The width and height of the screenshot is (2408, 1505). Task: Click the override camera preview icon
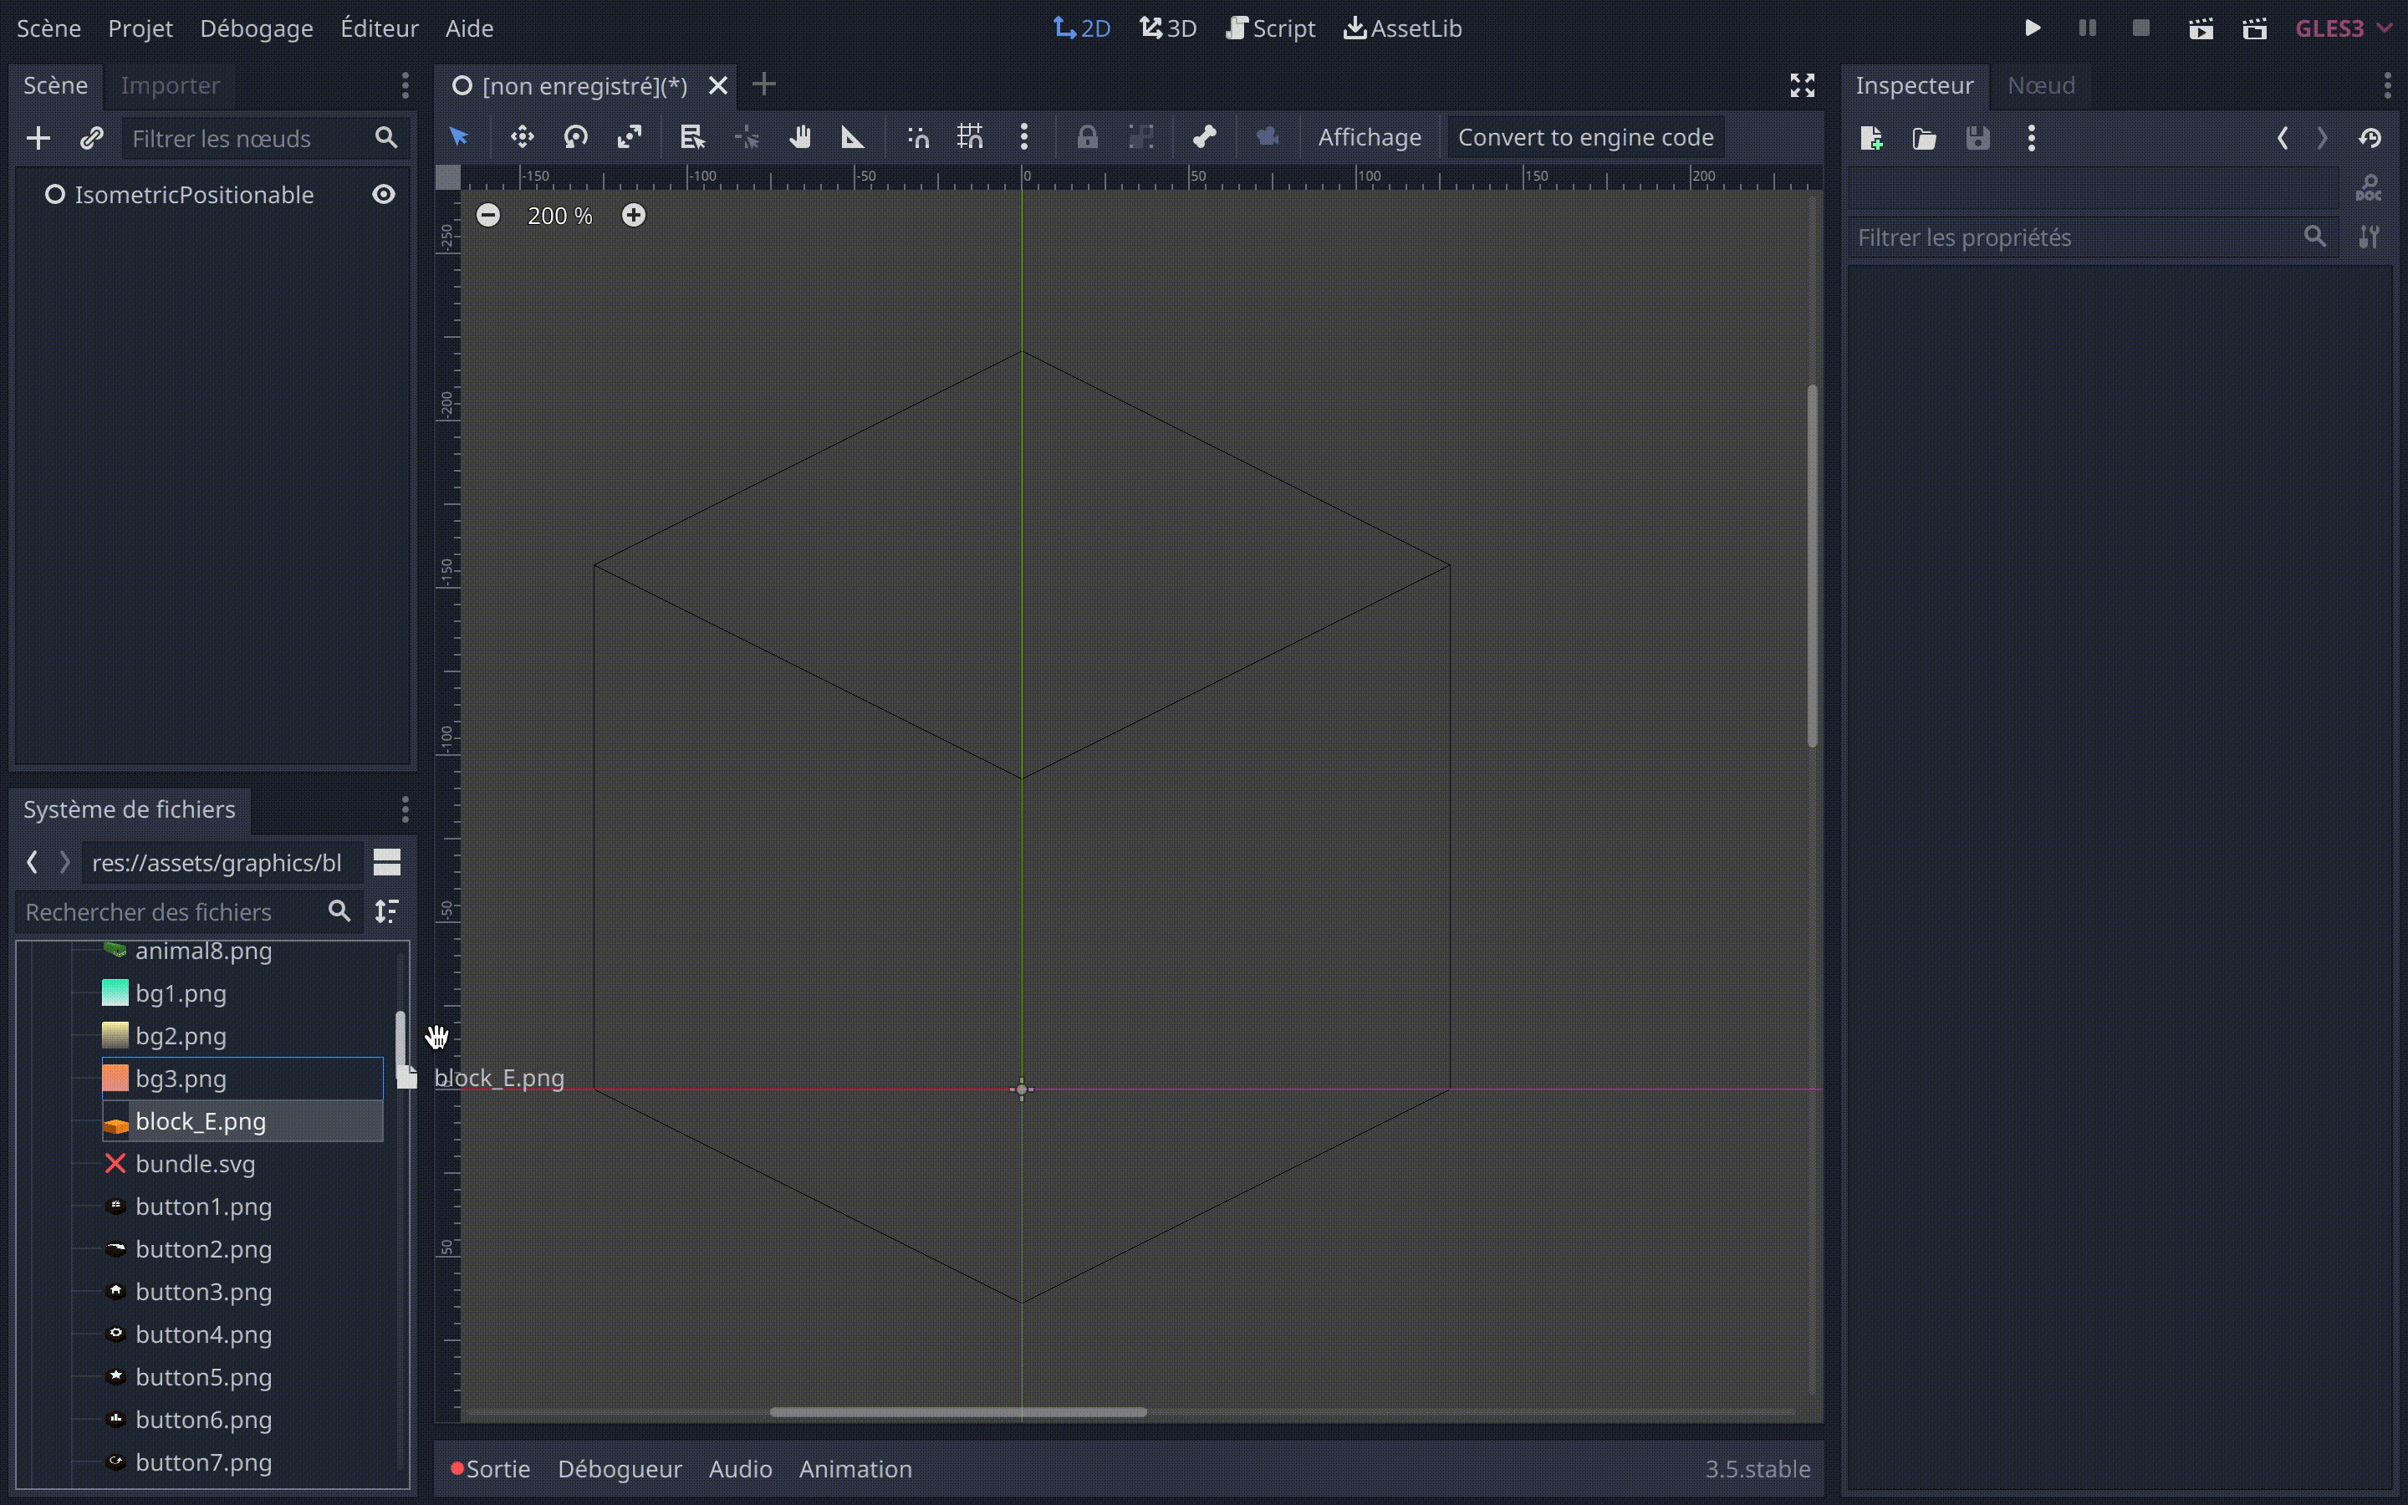[x=1268, y=137]
